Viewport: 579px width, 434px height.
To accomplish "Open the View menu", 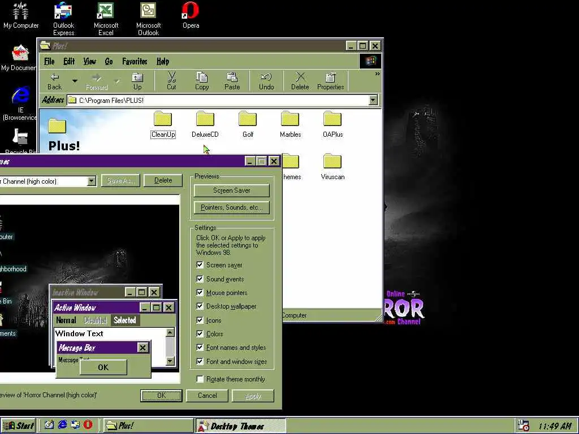I will pyautogui.click(x=89, y=61).
